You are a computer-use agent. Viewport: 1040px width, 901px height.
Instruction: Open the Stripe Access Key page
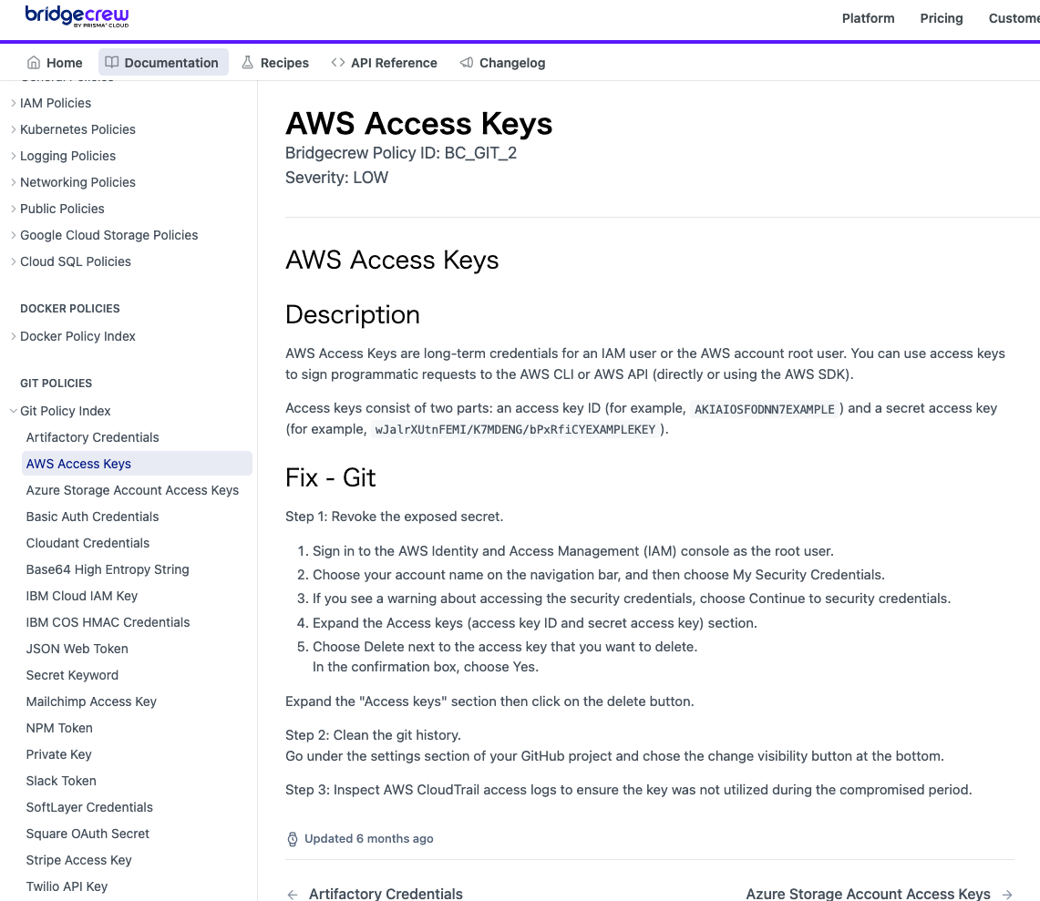[79, 861]
